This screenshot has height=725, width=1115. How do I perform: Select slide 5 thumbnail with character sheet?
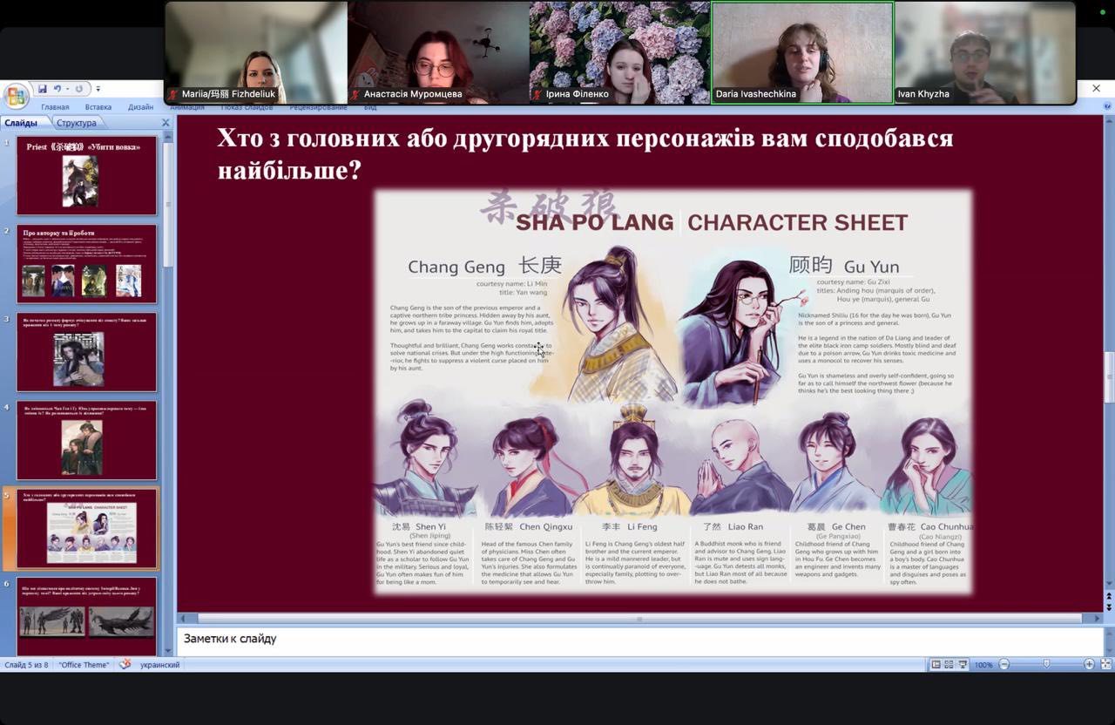click(x=87, y=529)
